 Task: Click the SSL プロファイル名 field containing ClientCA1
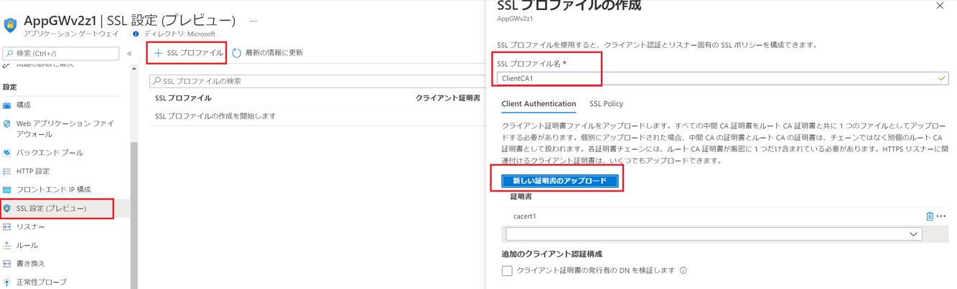[722, 78]
